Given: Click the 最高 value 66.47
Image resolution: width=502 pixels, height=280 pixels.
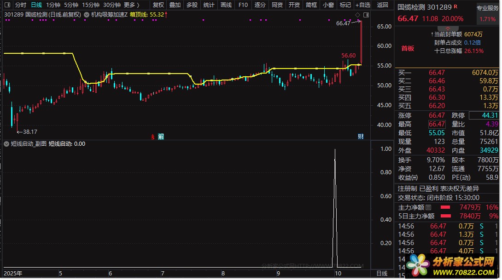Looking at the screenshot, I should pos(437,124).
